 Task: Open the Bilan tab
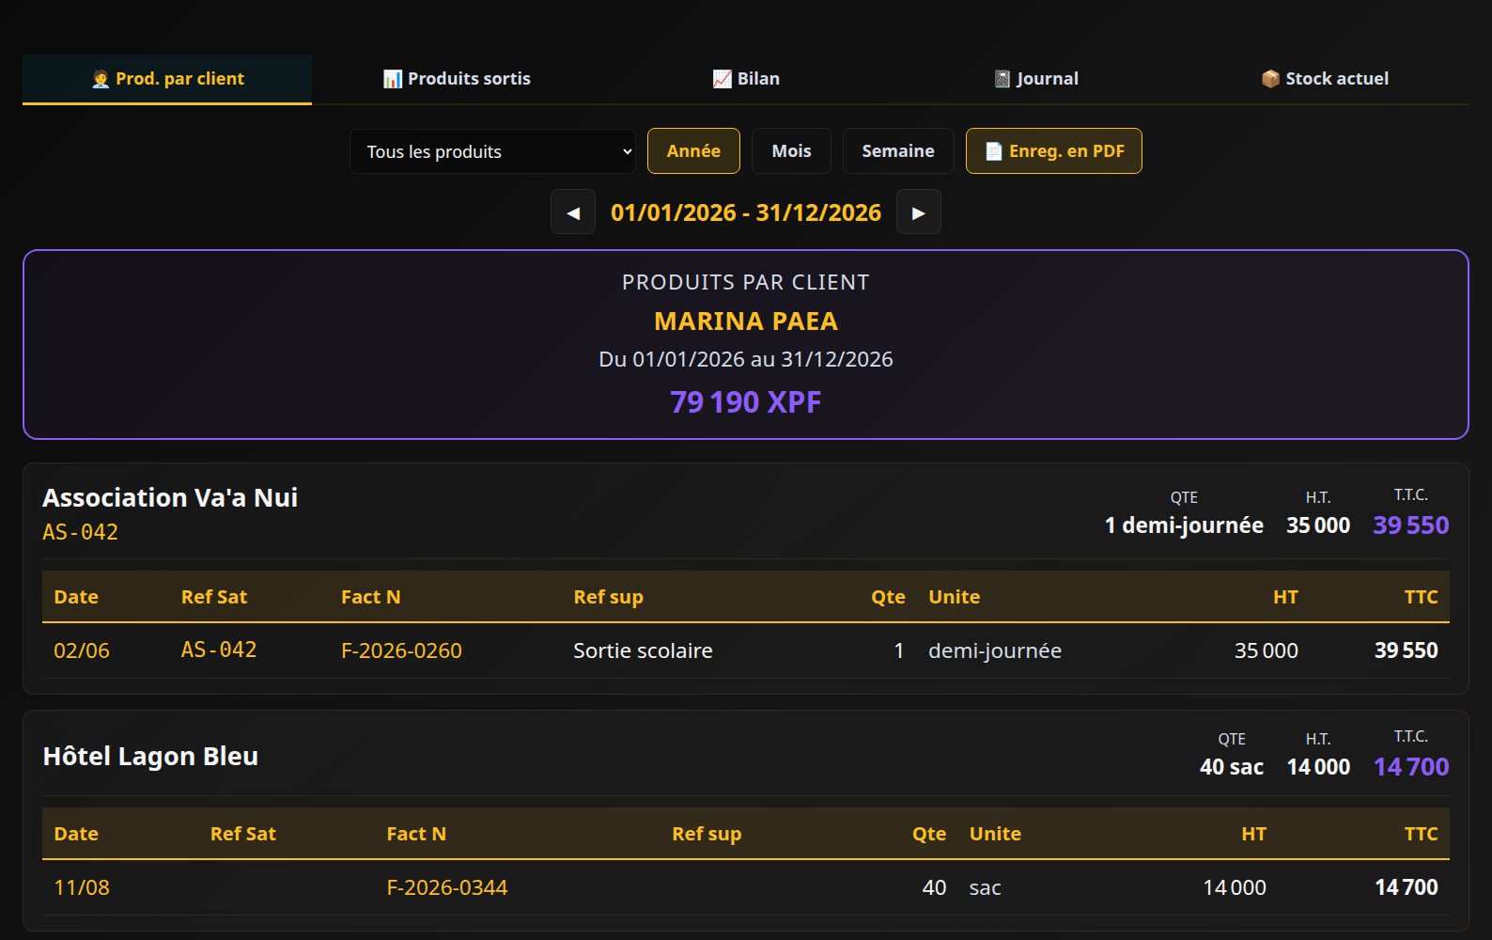coord(746,79)
